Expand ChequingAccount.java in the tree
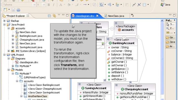The height and width of the screenshot is (100, 178). point(13,40)
